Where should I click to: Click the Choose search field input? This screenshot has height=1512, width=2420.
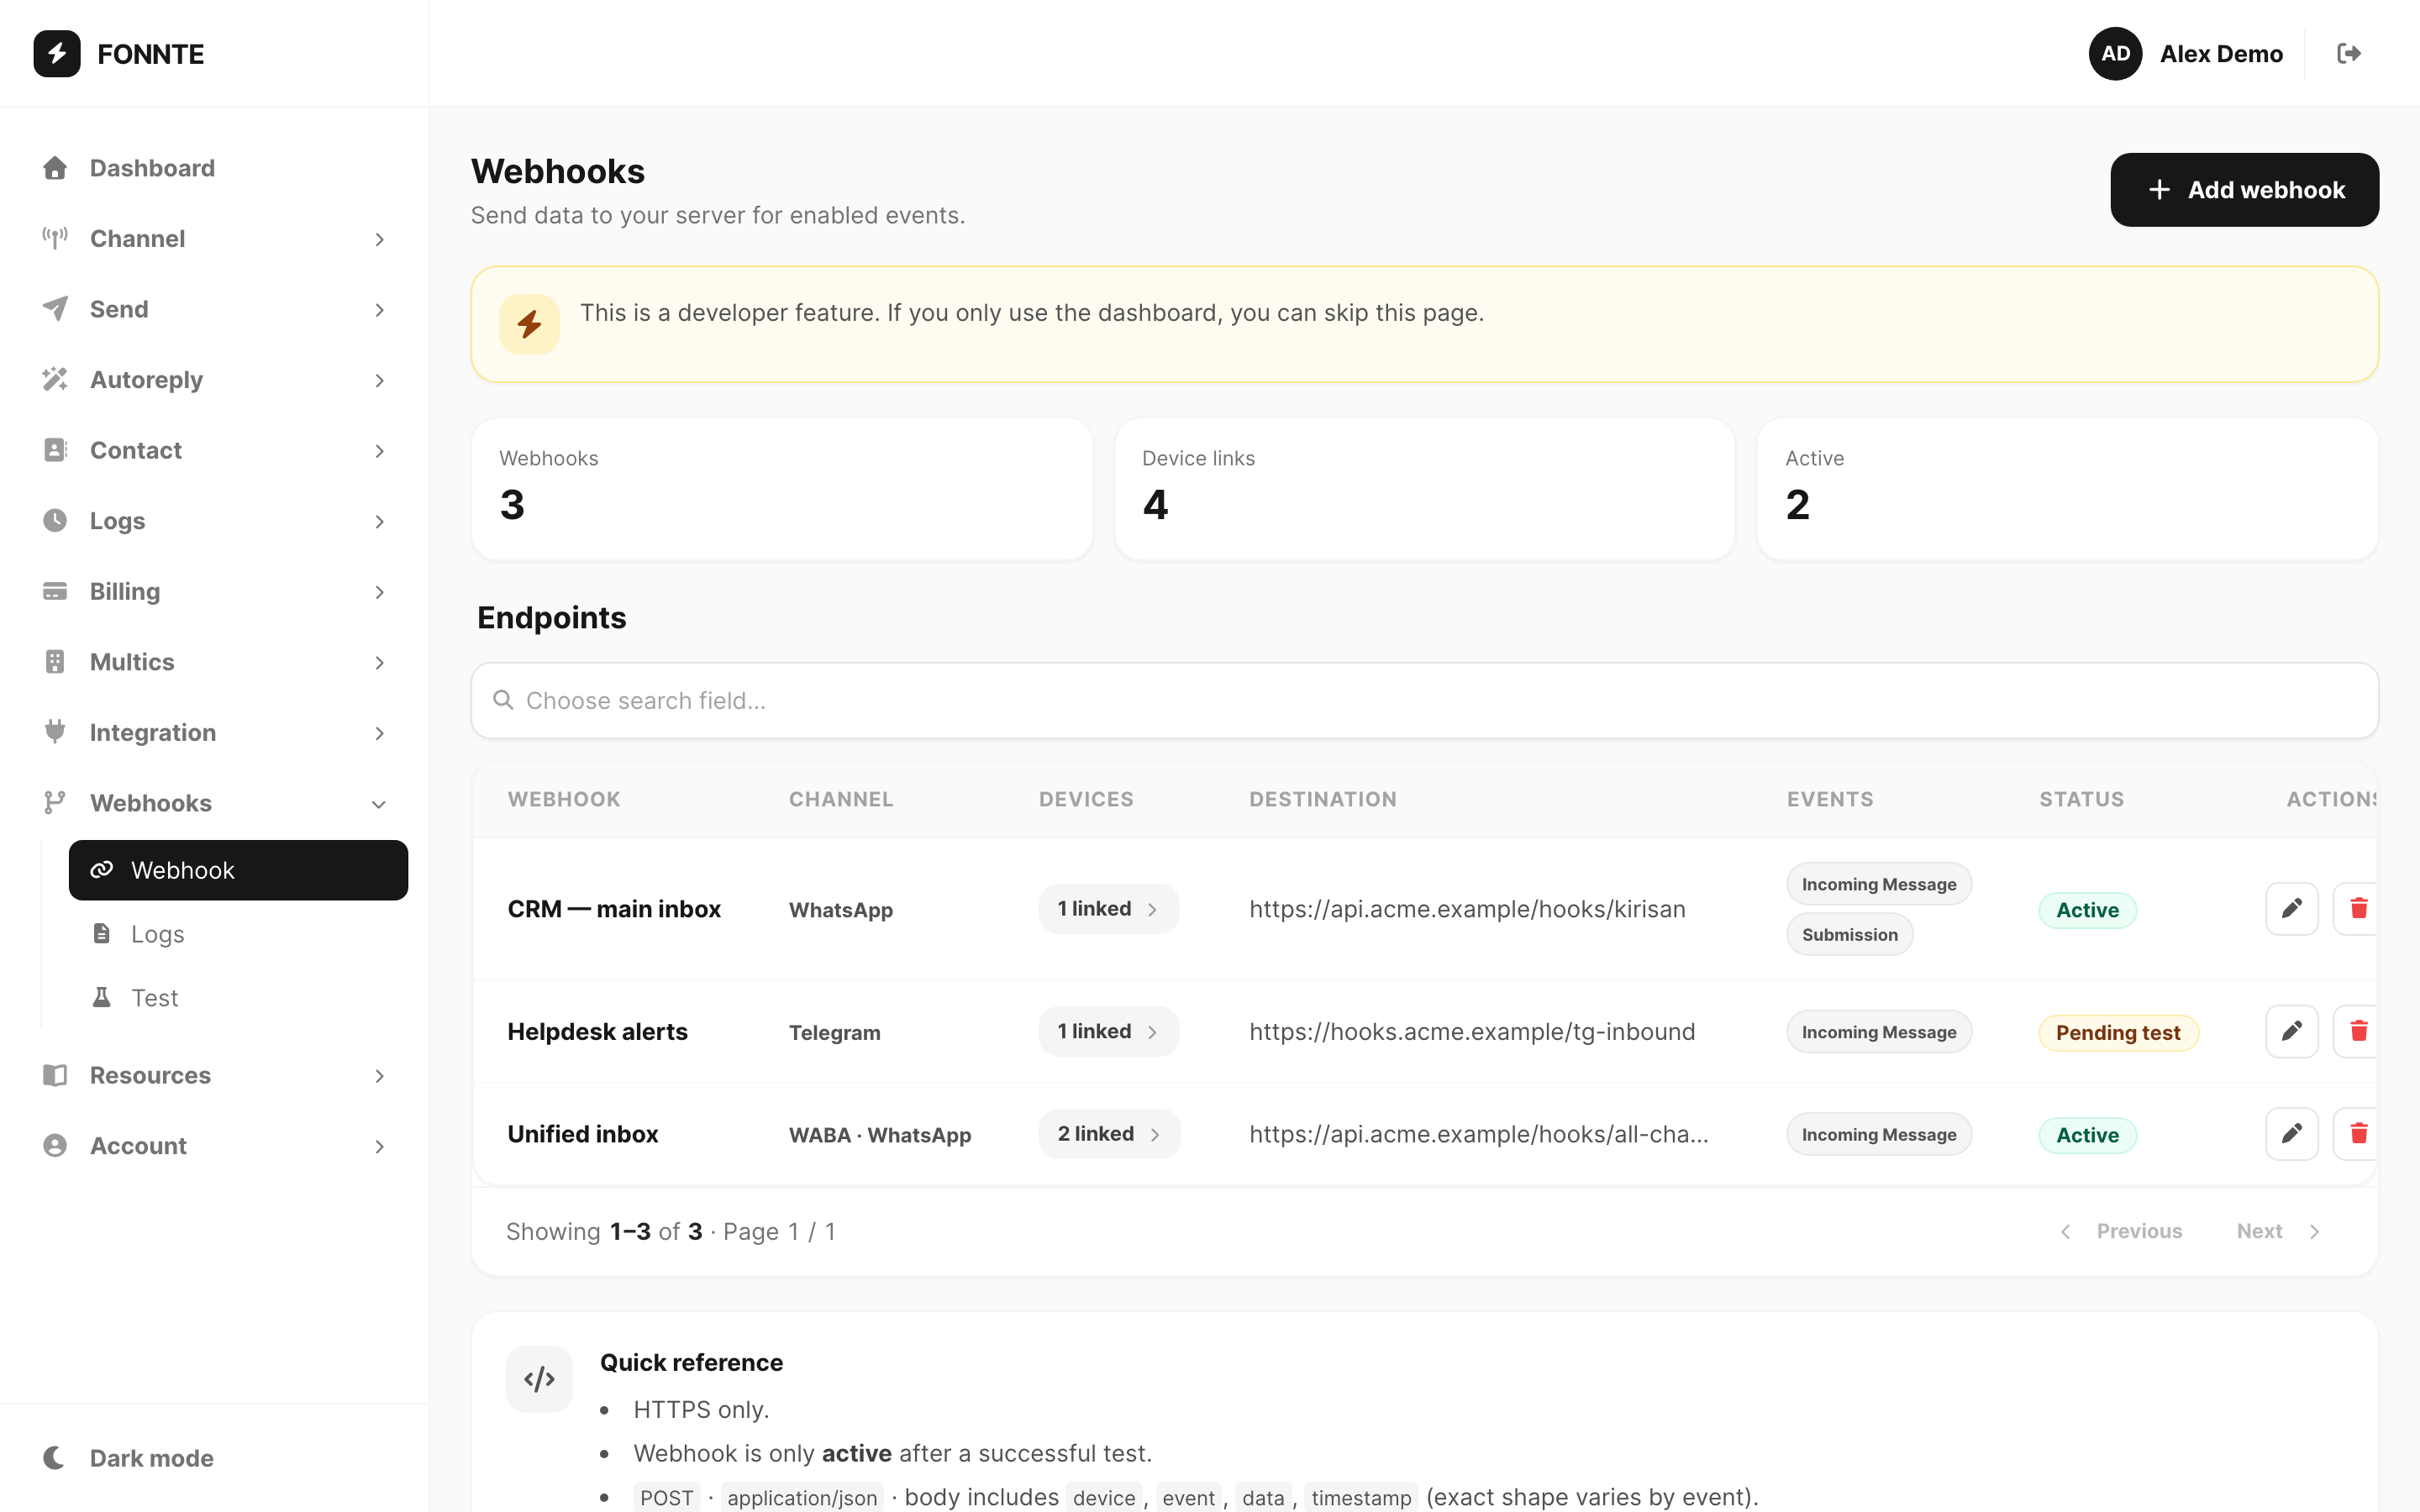coord(1424,701)
